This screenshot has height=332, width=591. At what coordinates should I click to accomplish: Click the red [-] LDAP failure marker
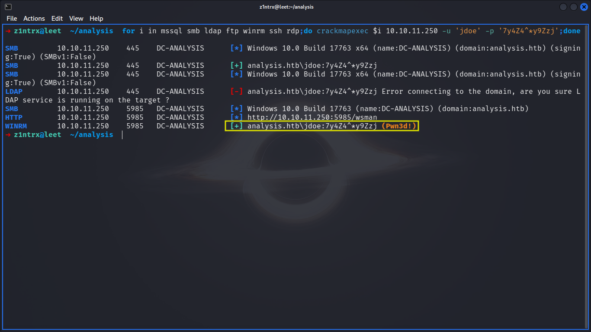[236, 92]
